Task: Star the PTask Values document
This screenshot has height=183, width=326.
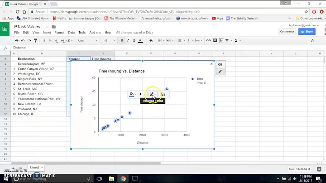Action: pyautogui.click(x=47, y=27)
